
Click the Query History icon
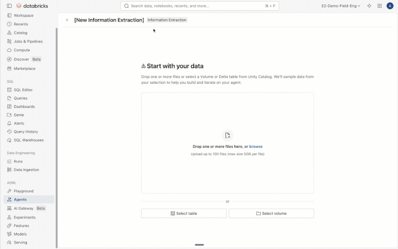tap(10, 132)
